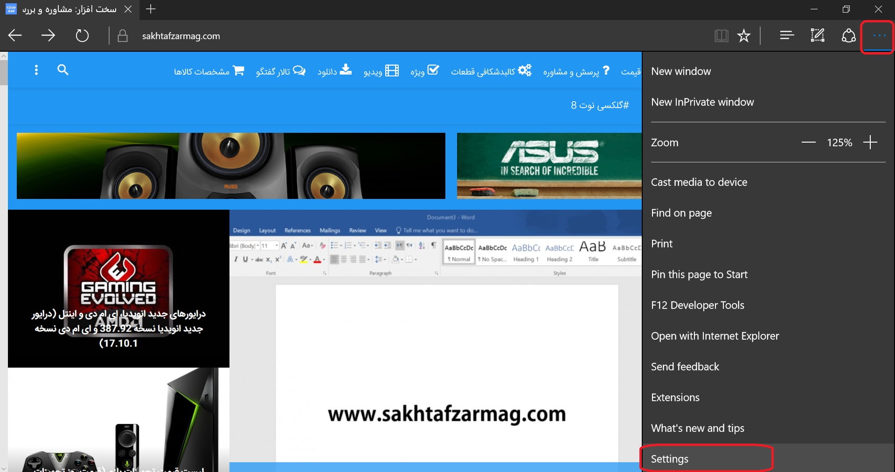Click the website search magnifier icon

tap(63, 70)
